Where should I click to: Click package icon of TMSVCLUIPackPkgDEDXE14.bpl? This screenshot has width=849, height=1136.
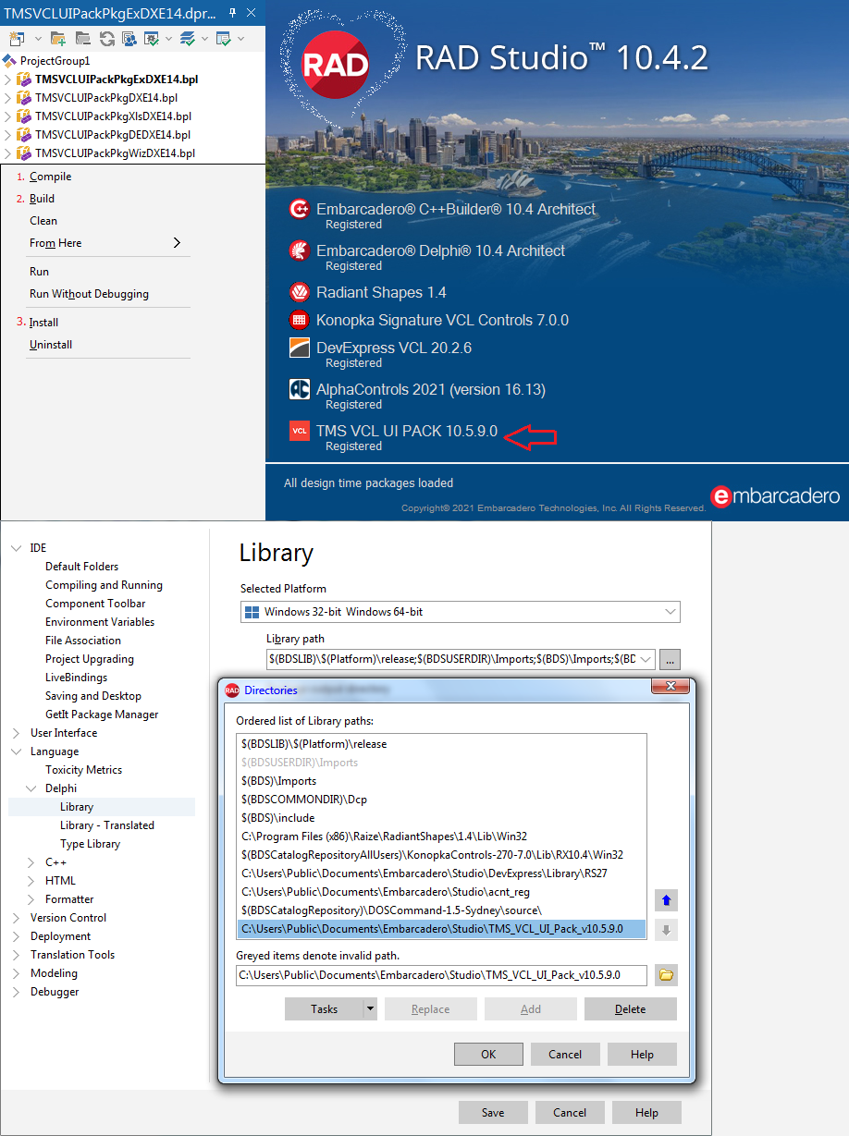tap(24, 134)
